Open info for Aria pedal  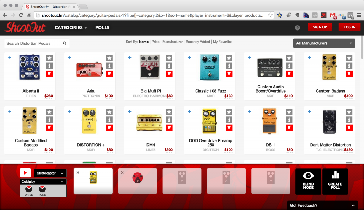pyautogui.click(x=109, y=66)
